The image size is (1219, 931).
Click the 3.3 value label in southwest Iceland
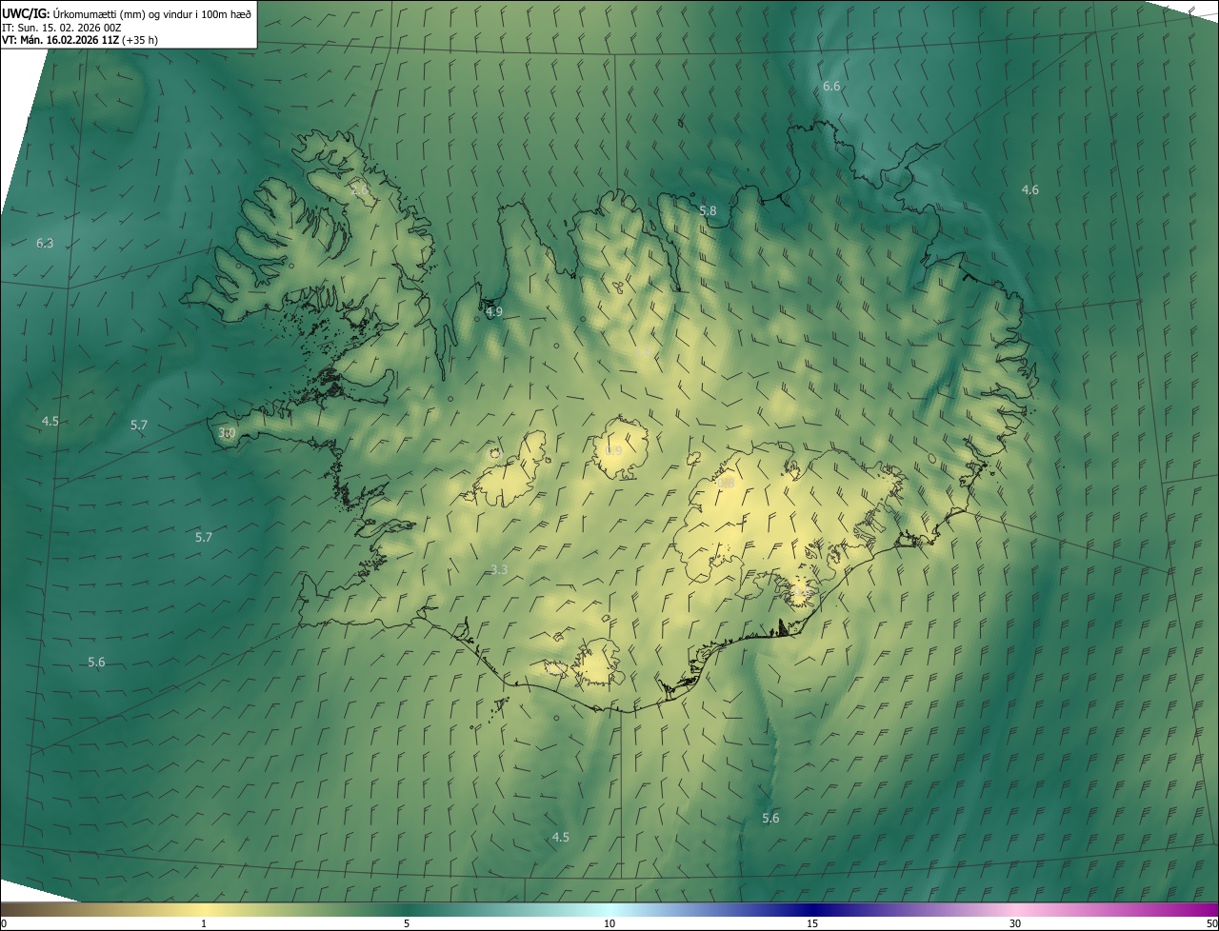point(499,570)
